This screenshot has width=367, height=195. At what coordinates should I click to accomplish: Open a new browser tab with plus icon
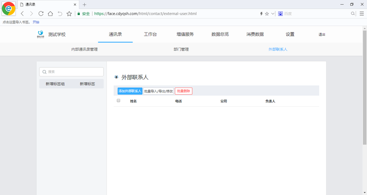click(x=84, y=5)
